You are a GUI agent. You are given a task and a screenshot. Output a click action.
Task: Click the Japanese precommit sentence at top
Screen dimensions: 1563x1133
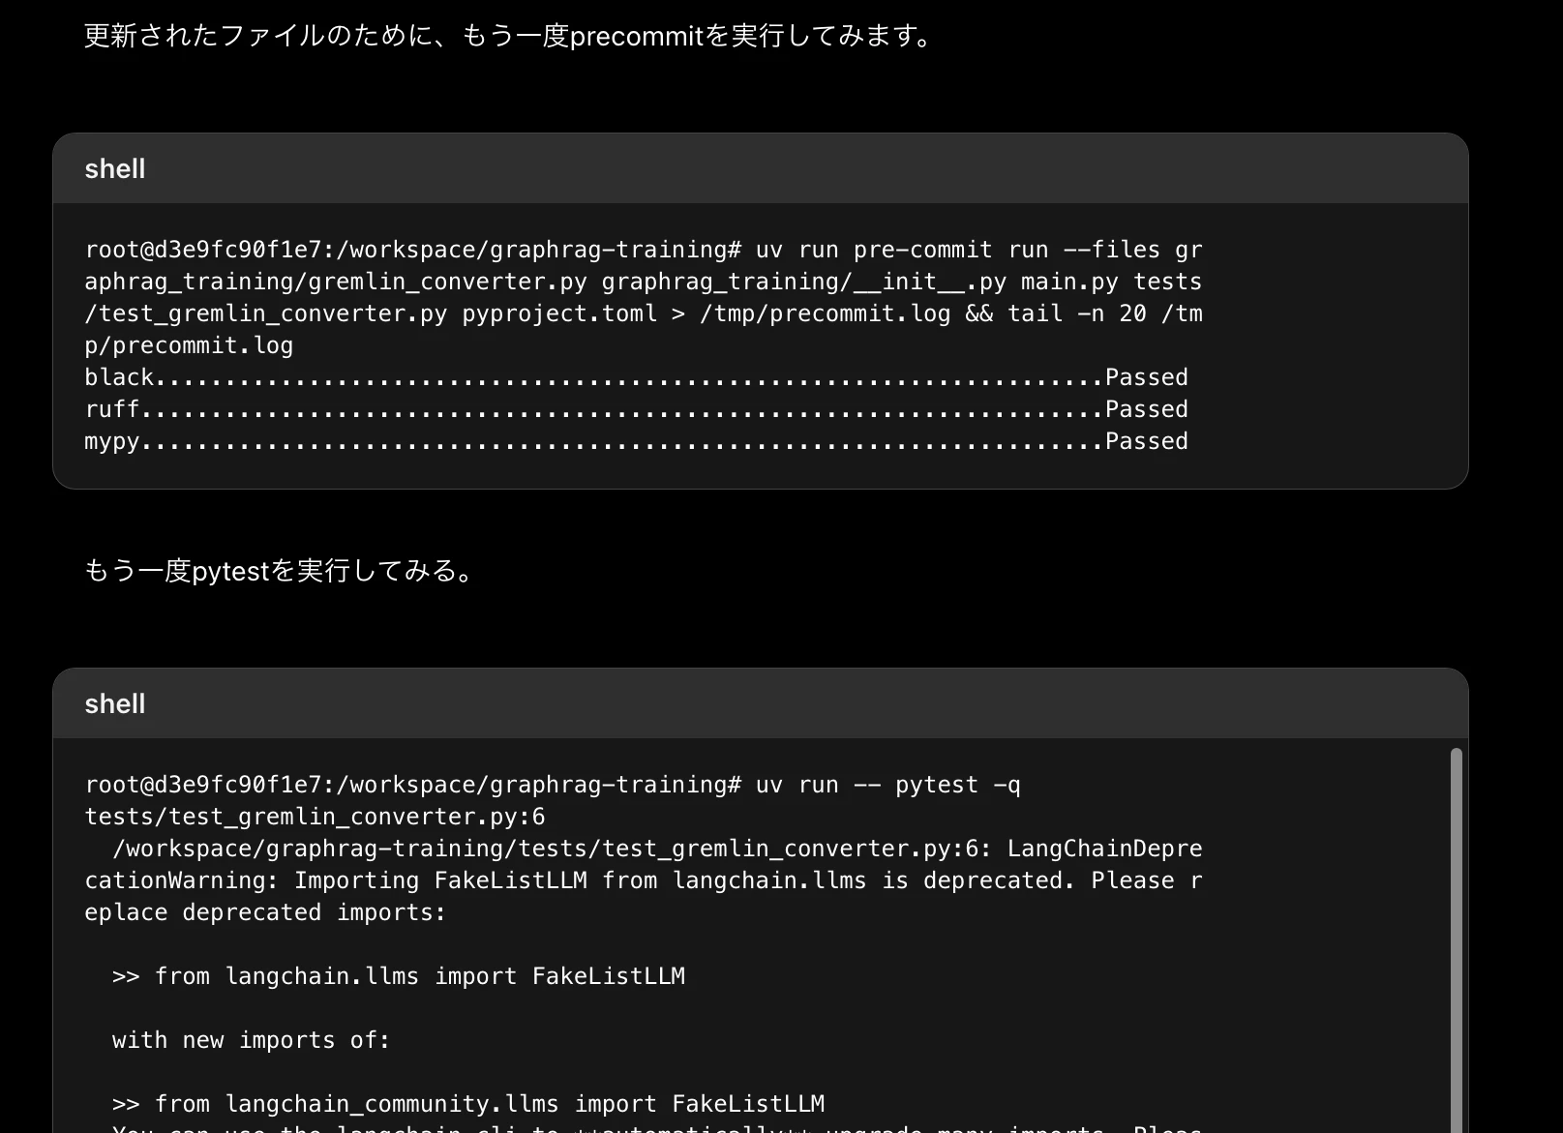point(509,36)
